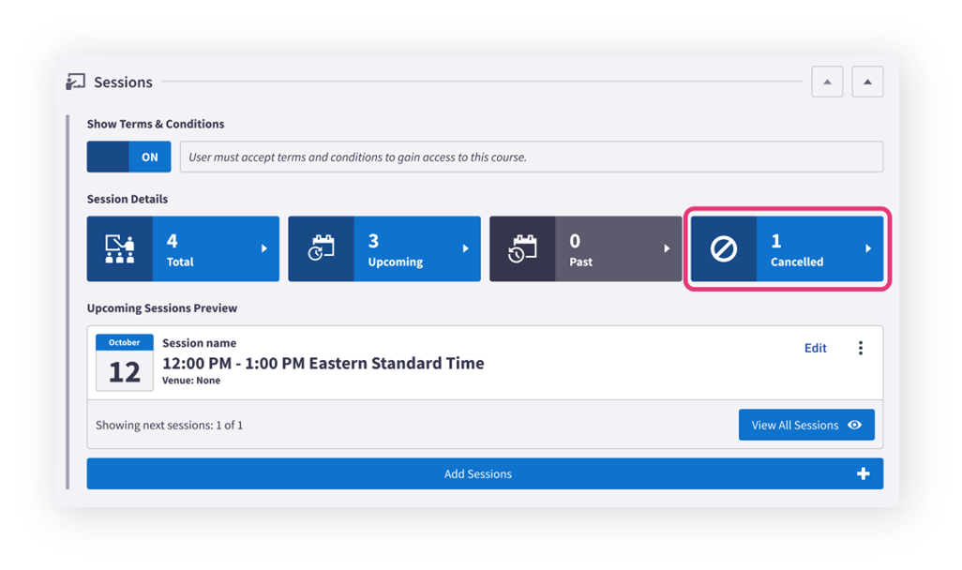Click the Total sessions classroom icon

pyautogui.click(x=120, y=248)
